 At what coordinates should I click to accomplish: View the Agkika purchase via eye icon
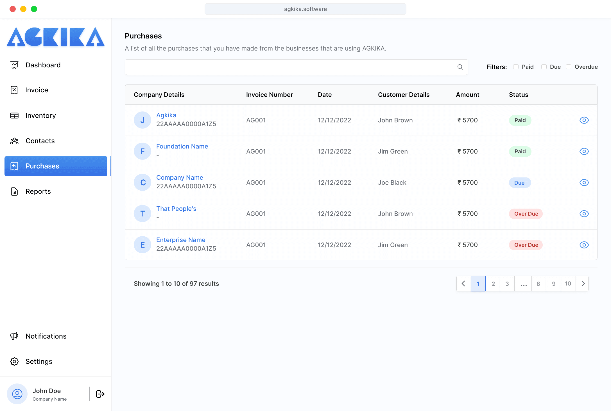pos(584,120)
